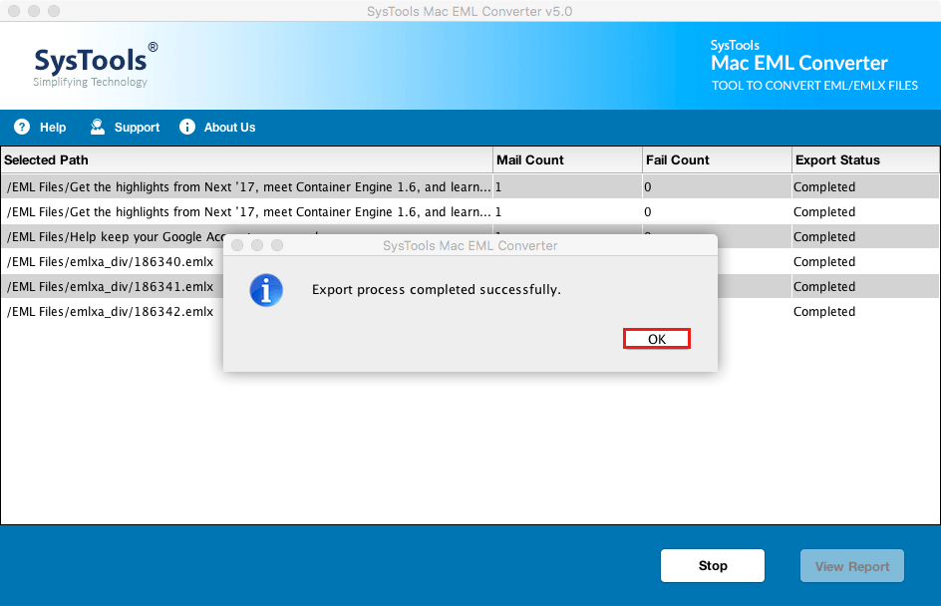
Task: Open View Report
Action: tap(852, 566)
